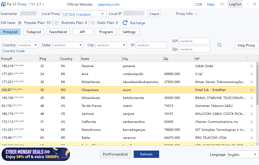Image resolution: width=259 pixels, height=165 pixels.
Task: Sort by the Ping column header
Action: click(x=49, y=59)
